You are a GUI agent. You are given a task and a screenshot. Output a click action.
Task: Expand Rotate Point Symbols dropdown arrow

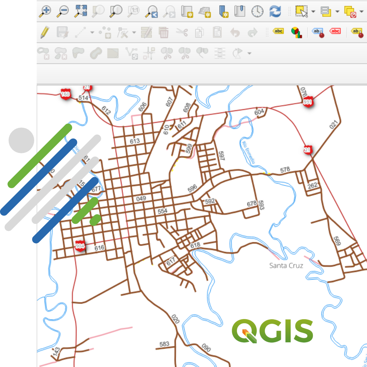[249, 53]
